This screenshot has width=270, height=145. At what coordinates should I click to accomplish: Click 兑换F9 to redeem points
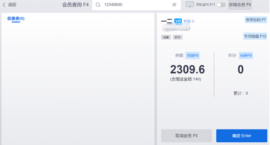click(246, 55)
